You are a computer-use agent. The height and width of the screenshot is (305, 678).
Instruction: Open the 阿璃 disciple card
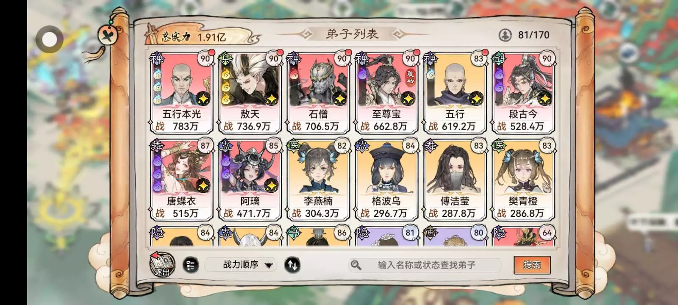pos(250,180)
